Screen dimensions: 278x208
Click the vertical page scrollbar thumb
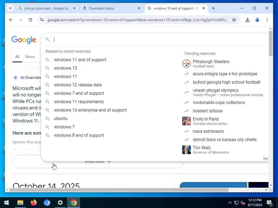(x=271, y=43)
